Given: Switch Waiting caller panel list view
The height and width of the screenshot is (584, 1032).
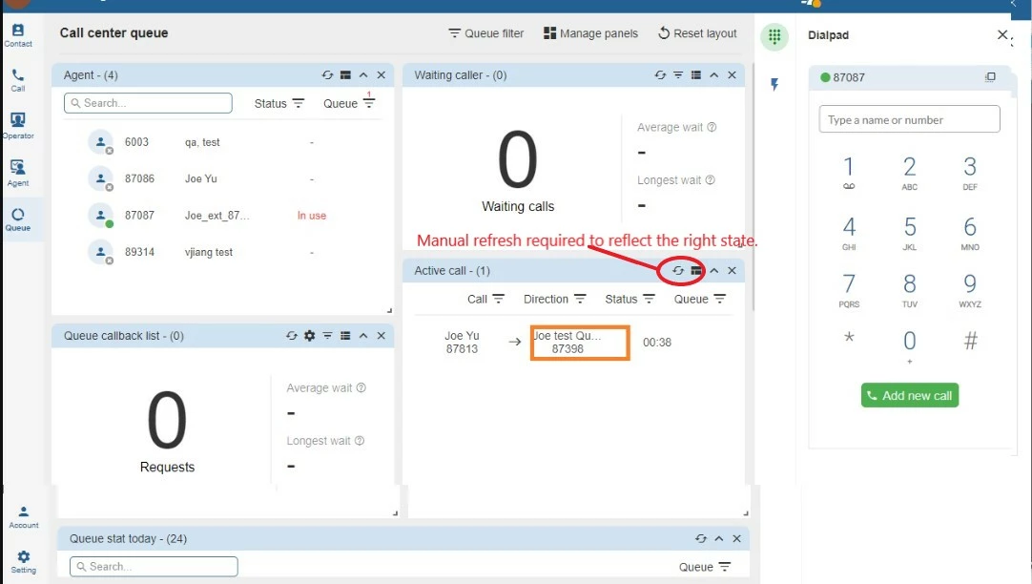Looking at the screenshot, I should point(696,75).
